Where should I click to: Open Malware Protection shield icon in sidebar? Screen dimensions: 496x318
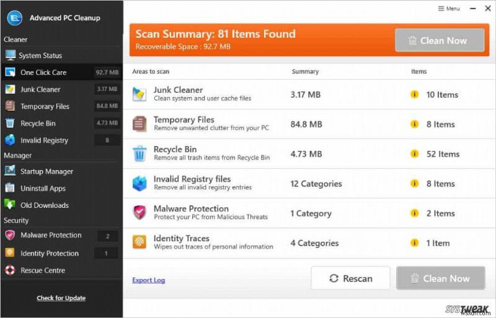tap(10, 235)
